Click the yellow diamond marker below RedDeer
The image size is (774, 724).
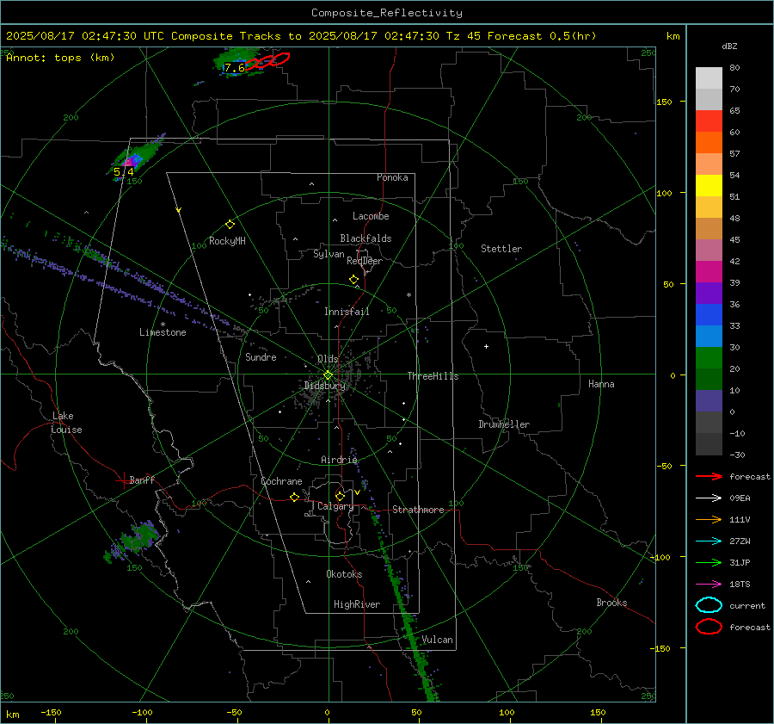[x=354, y=280]
